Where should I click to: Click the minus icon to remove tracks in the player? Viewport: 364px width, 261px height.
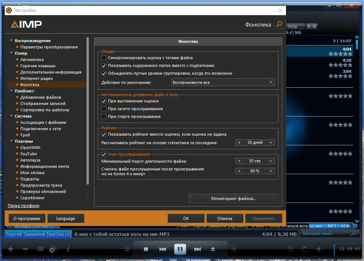tap(25, 249)
